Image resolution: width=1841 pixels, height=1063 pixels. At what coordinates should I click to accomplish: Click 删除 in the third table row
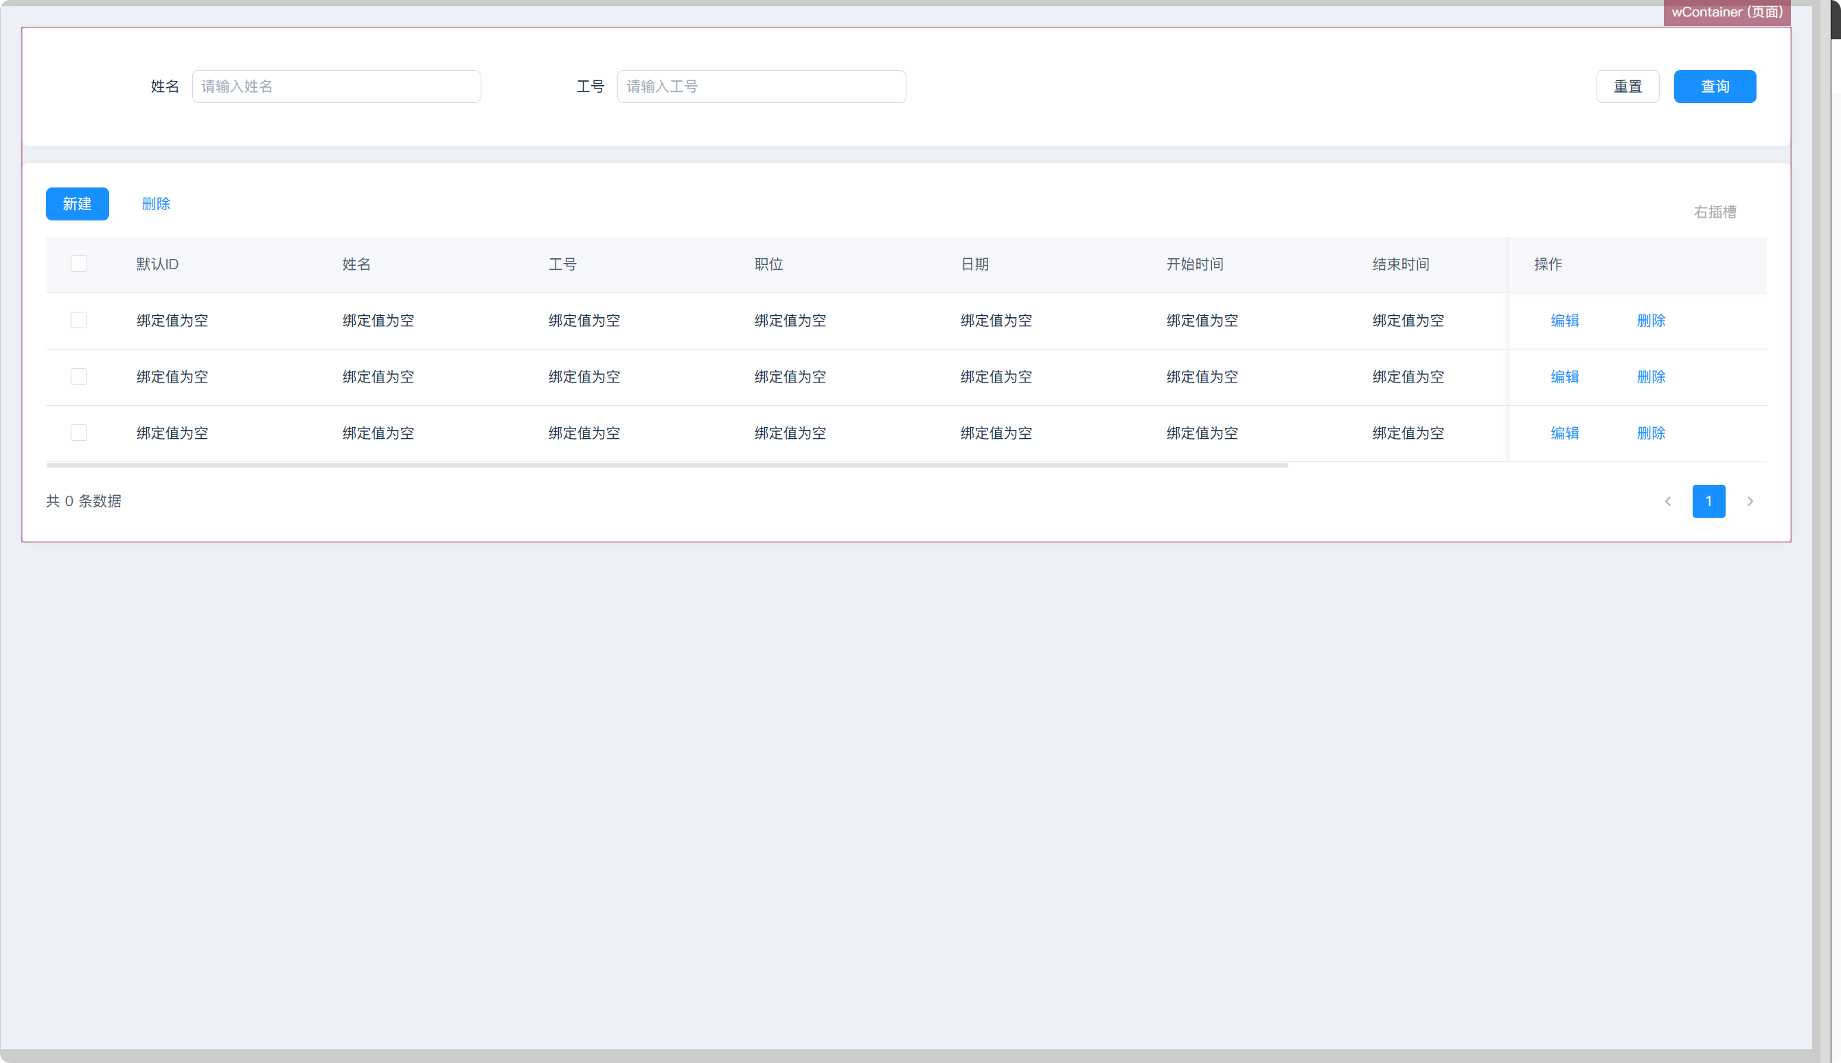pyautogui.click(x=1651, y=432)
